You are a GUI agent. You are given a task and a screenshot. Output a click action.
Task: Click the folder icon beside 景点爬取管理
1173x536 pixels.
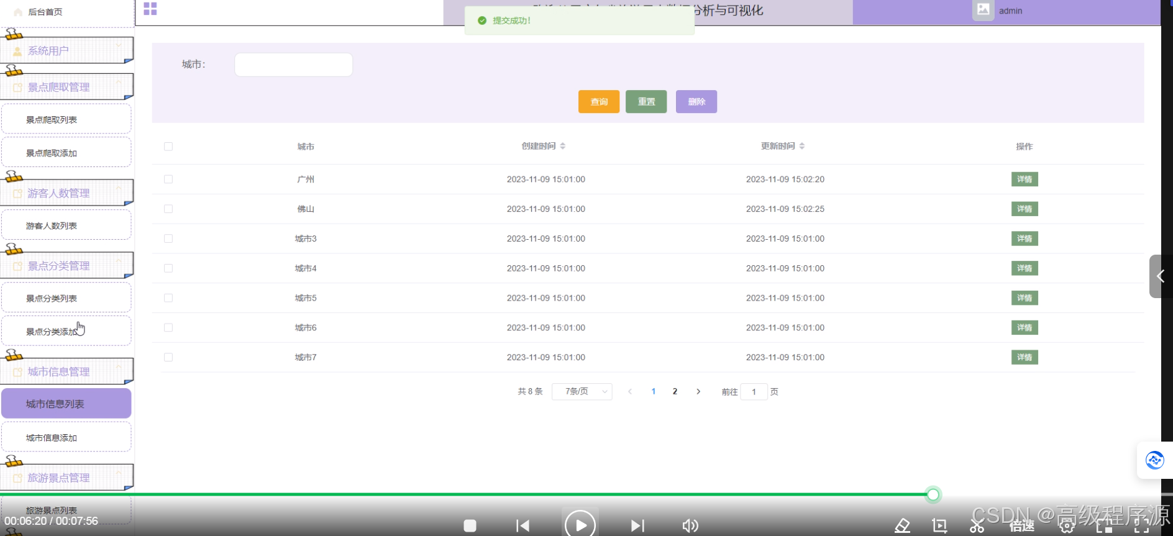(x=17, y=88)
